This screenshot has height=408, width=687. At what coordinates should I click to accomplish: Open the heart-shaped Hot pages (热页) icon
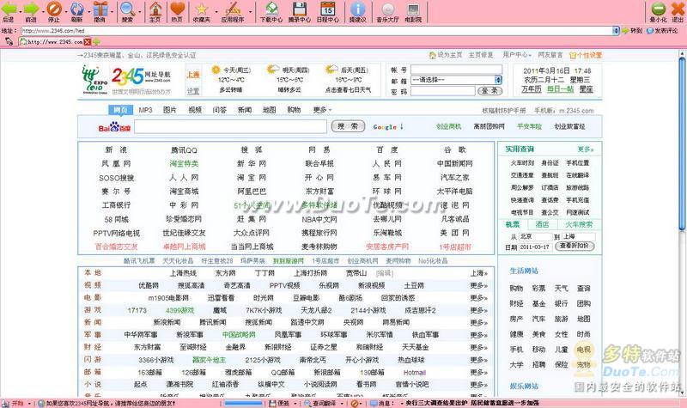177,9
